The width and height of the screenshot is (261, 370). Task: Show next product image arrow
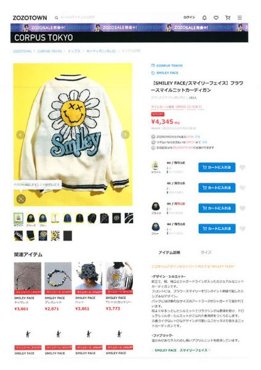(125, 134)
